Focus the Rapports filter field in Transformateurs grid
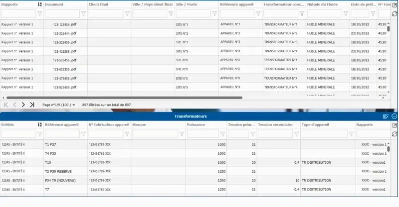 click(x=373, y=134)
